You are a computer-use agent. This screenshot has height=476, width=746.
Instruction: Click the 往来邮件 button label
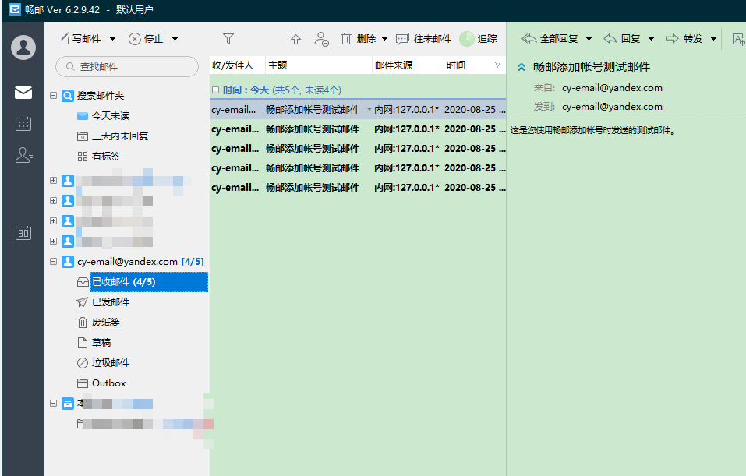tap(433, 39)
